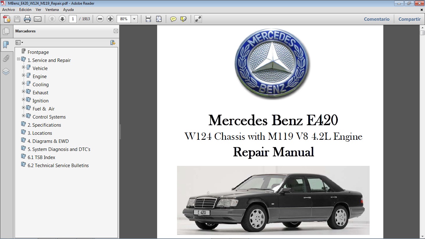Select the Cooling bookmark
The width and height of the screenshot is (425, 239).
tap(40, 85)
